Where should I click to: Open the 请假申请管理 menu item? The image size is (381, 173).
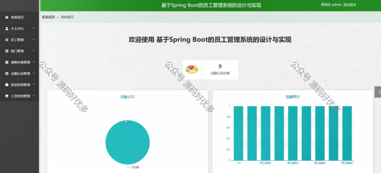19,62
